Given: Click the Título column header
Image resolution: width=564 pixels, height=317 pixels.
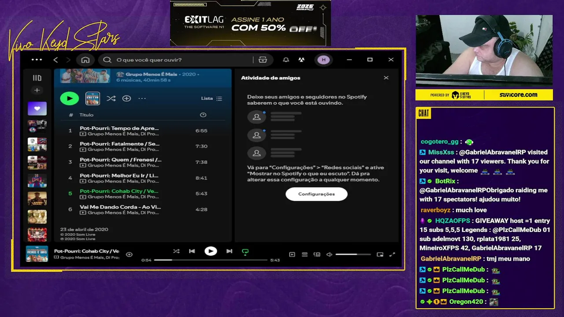Looking at the screenshot, I should coord(86,115).
